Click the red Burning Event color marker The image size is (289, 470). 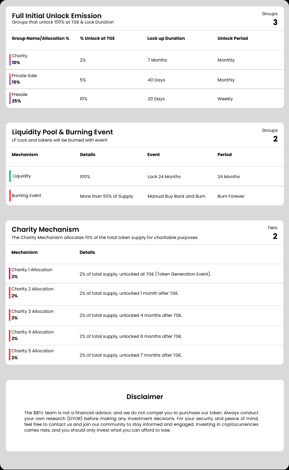[10, 196]
